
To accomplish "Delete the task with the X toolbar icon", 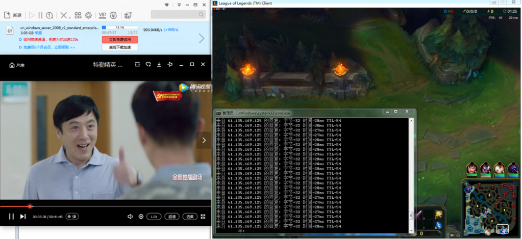I will [63, 15].
